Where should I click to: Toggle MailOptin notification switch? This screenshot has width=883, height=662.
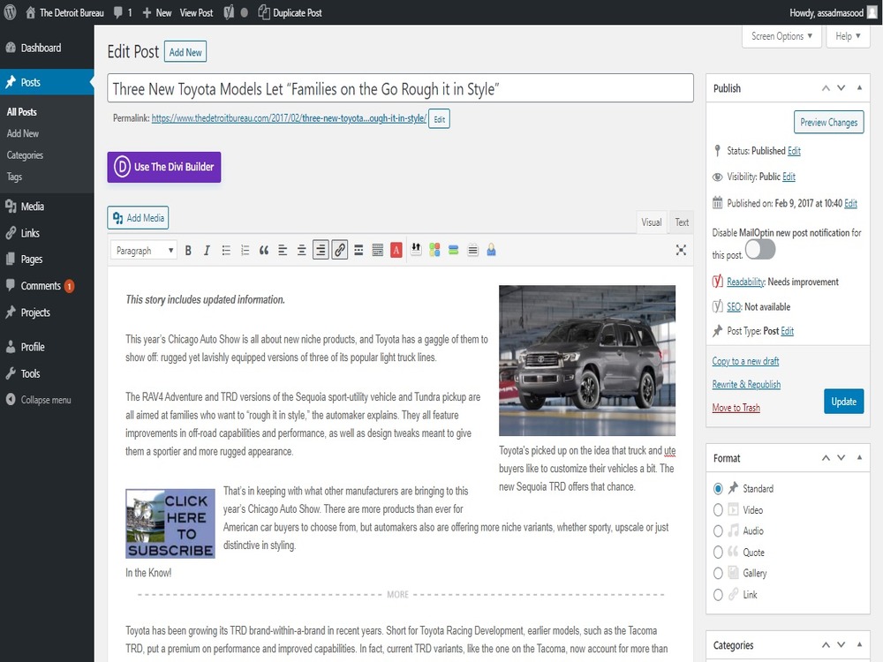coord(760,250)
